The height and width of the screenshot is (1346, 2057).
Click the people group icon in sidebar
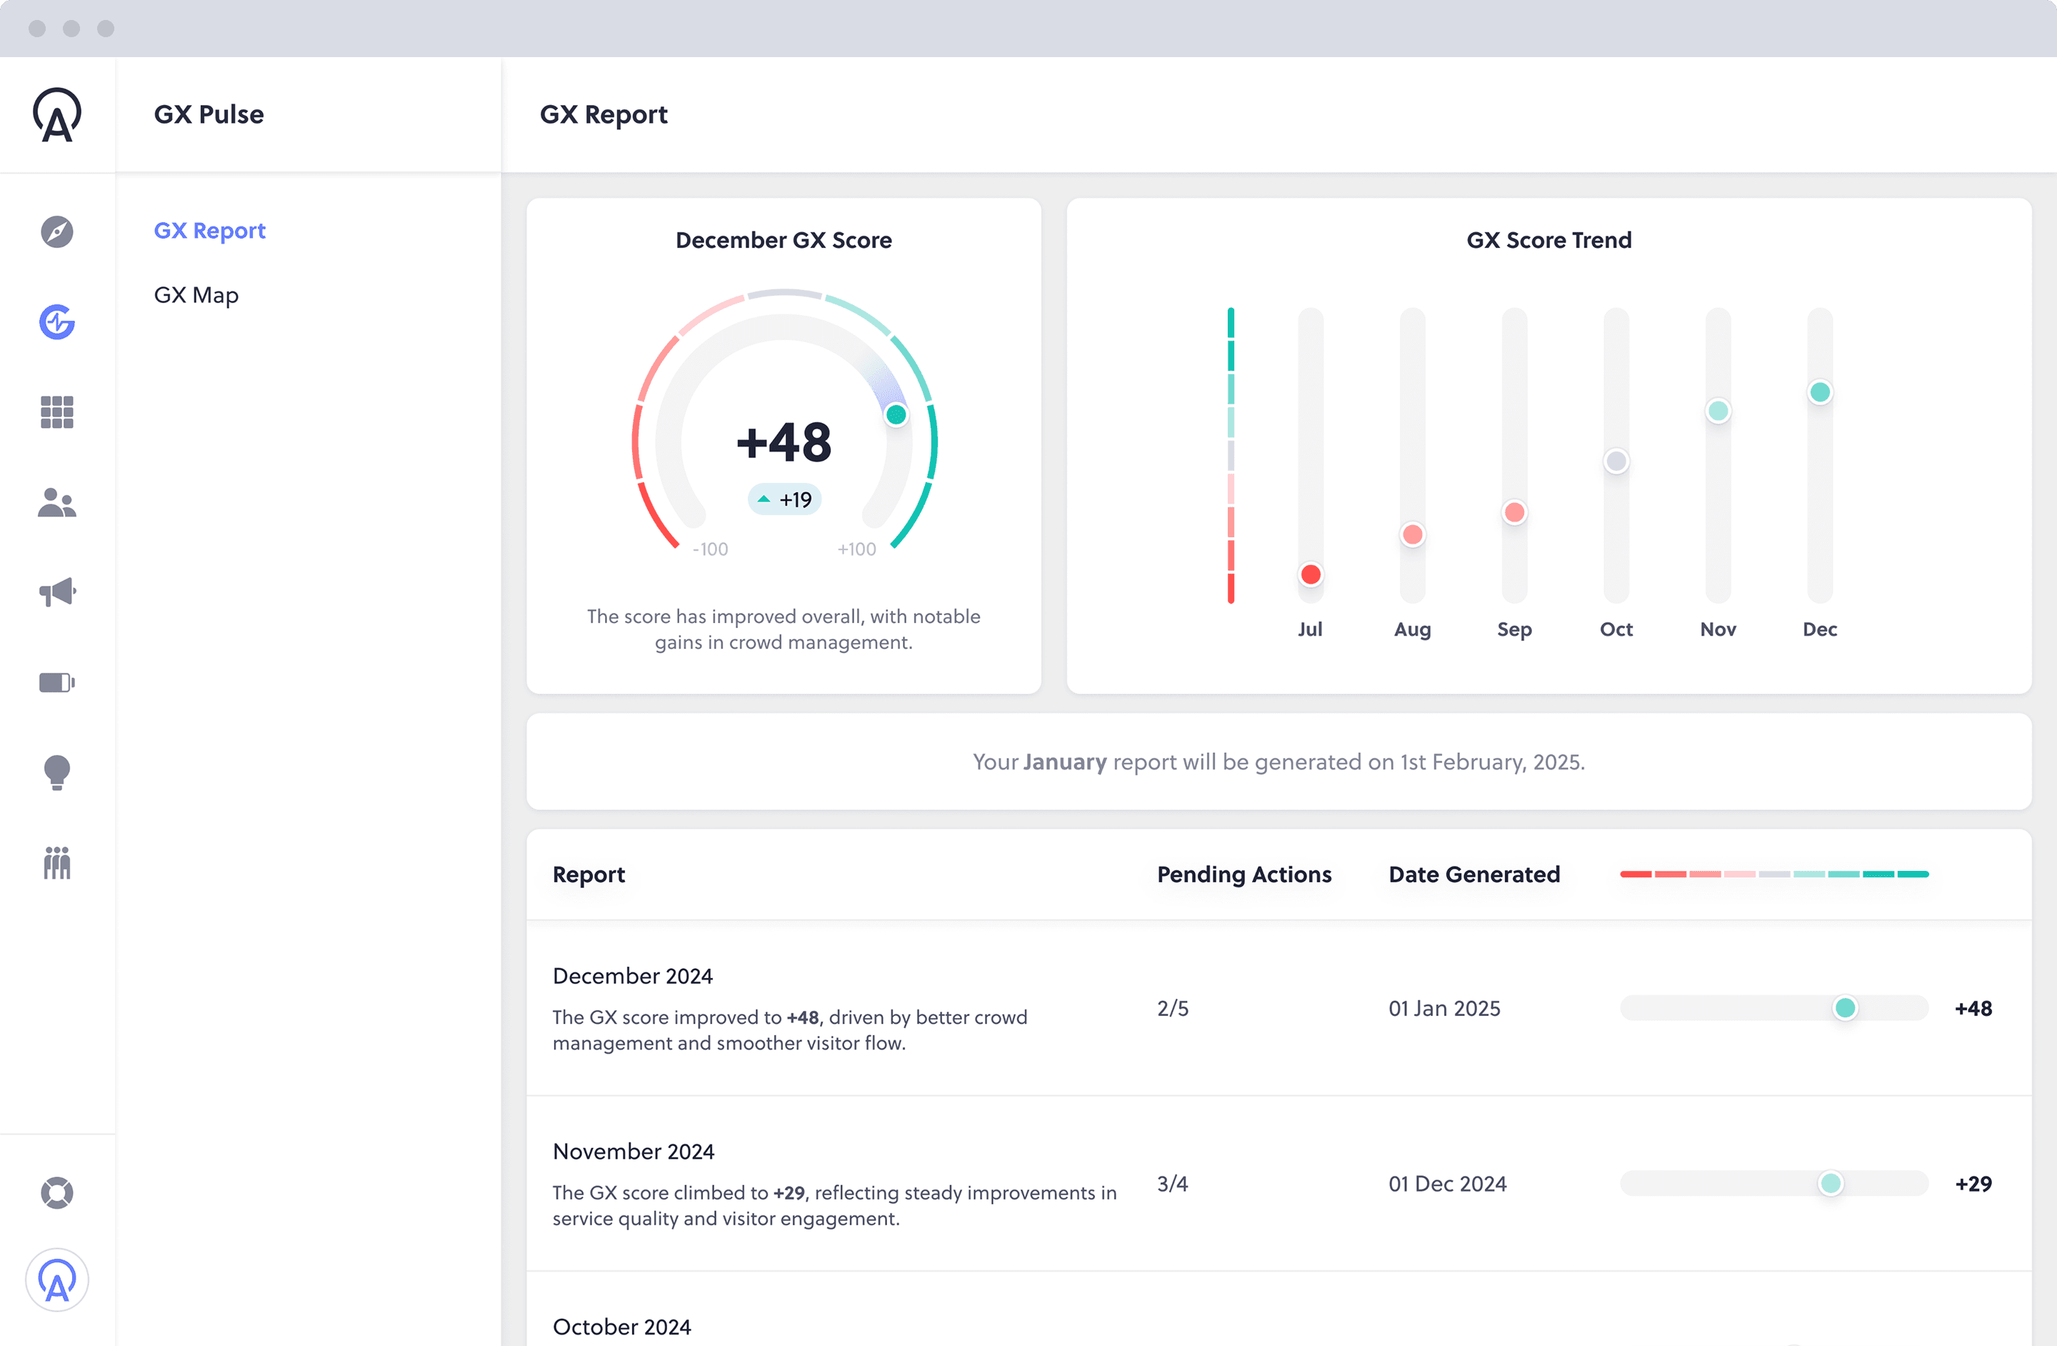click(57, 502)
